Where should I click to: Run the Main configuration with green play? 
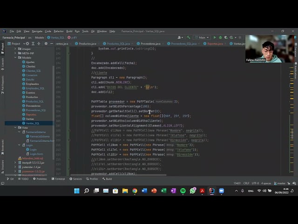[215, 37]
